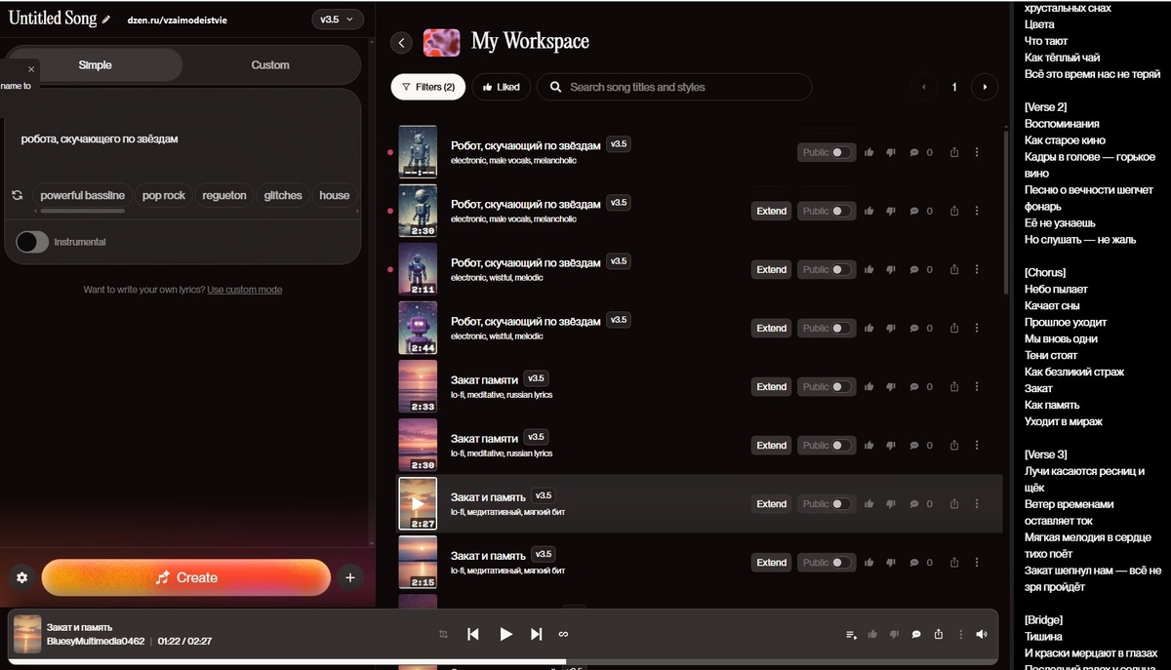
Task: Click the search magnifier icon
Action: [x=555, y=87]
